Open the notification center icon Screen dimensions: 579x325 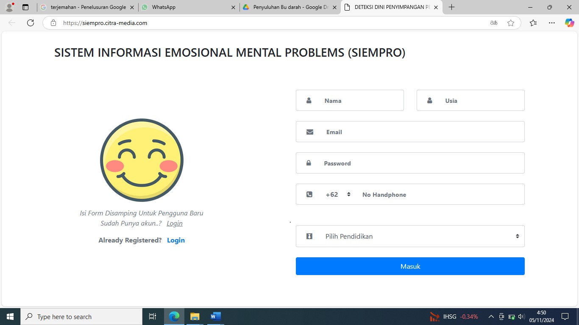565,317
